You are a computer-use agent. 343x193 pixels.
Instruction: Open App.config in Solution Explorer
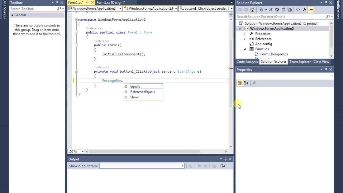[x=263, y=44]
